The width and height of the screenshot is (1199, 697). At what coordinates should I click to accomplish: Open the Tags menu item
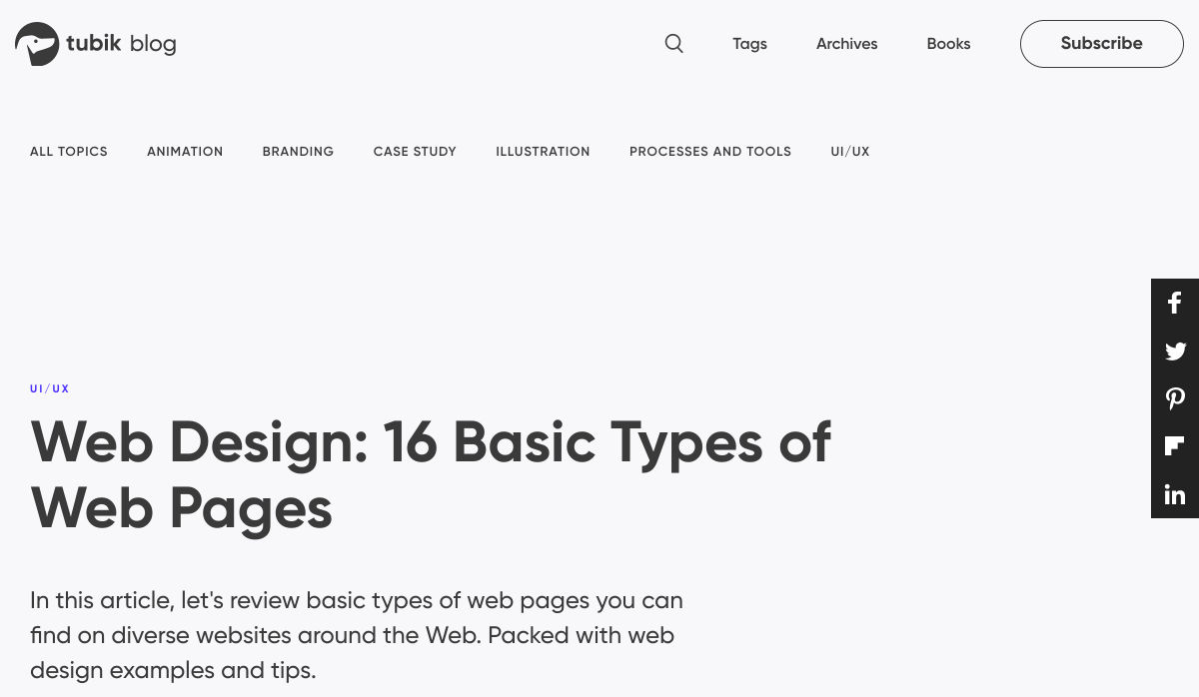(749, 44)
